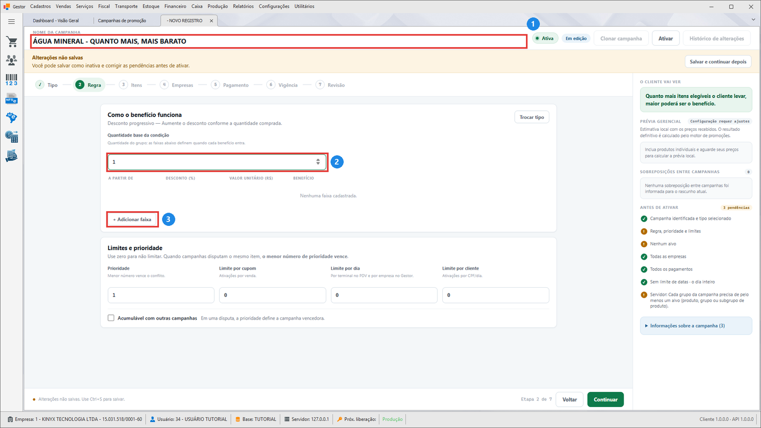Image resolution: width=761 pixels, height=428 pixels.
Task: Click the Prioridade input field
Action: click(x=161, y=295)
